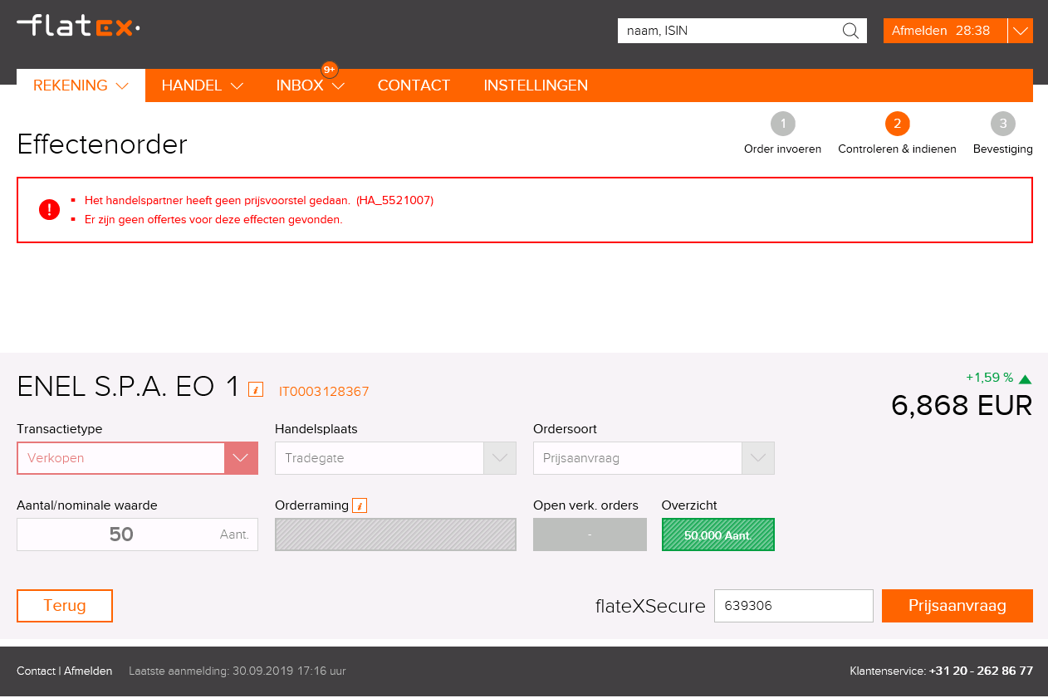Open the Handelsplaats Tradegate dropdown
Viewport: 1048px width, 698px height.
click(x=395, y=458)
